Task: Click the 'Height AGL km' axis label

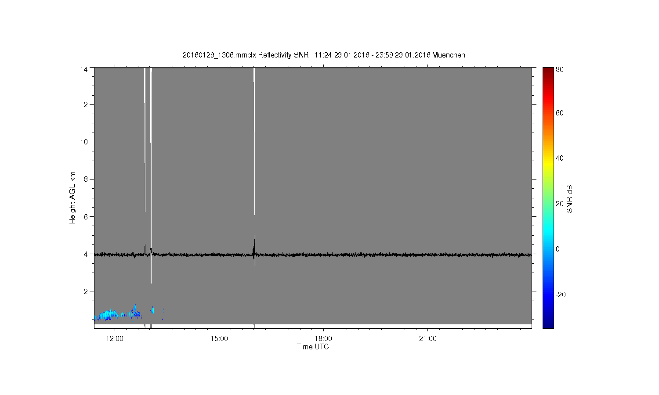Action: pos(72,197)
